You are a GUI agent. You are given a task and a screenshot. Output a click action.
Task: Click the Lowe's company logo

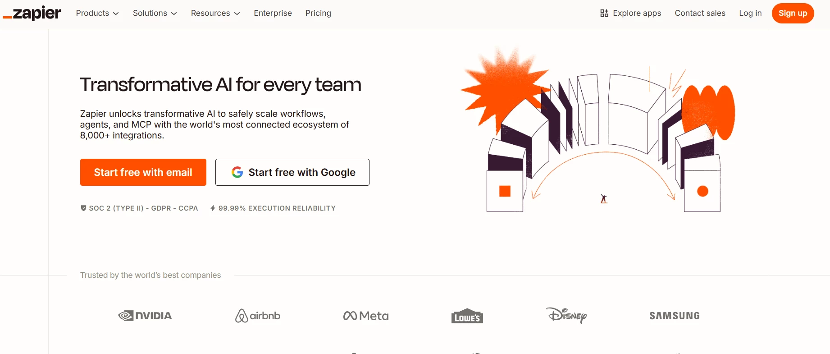pyautogui.click(x=467, y=316)
